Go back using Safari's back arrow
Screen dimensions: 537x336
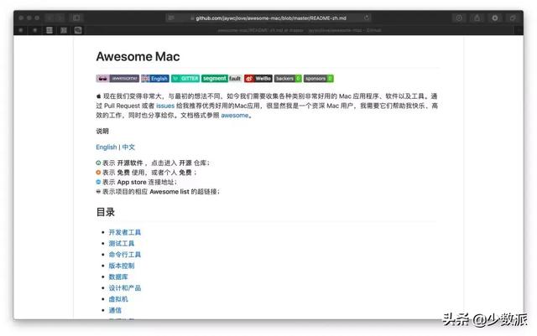[x=50, y=18]
